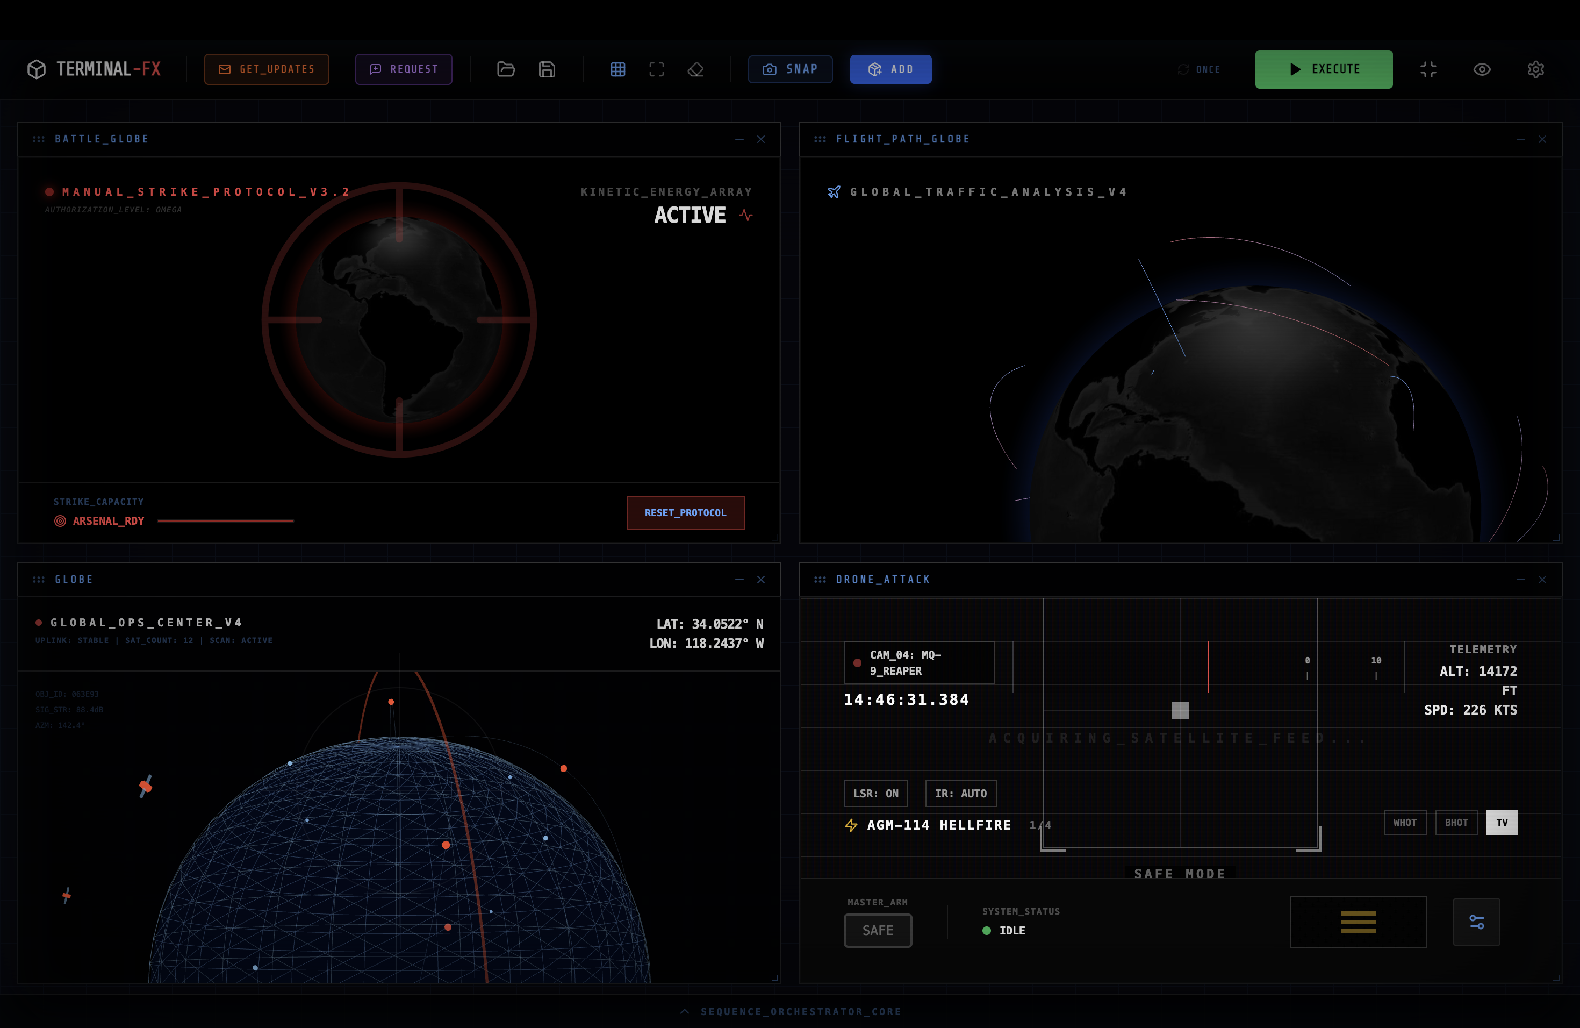Click the collapse-to-center fullscreen icon
Viewport: 1580px width, 1028px height.
(x=1428, y=69)
